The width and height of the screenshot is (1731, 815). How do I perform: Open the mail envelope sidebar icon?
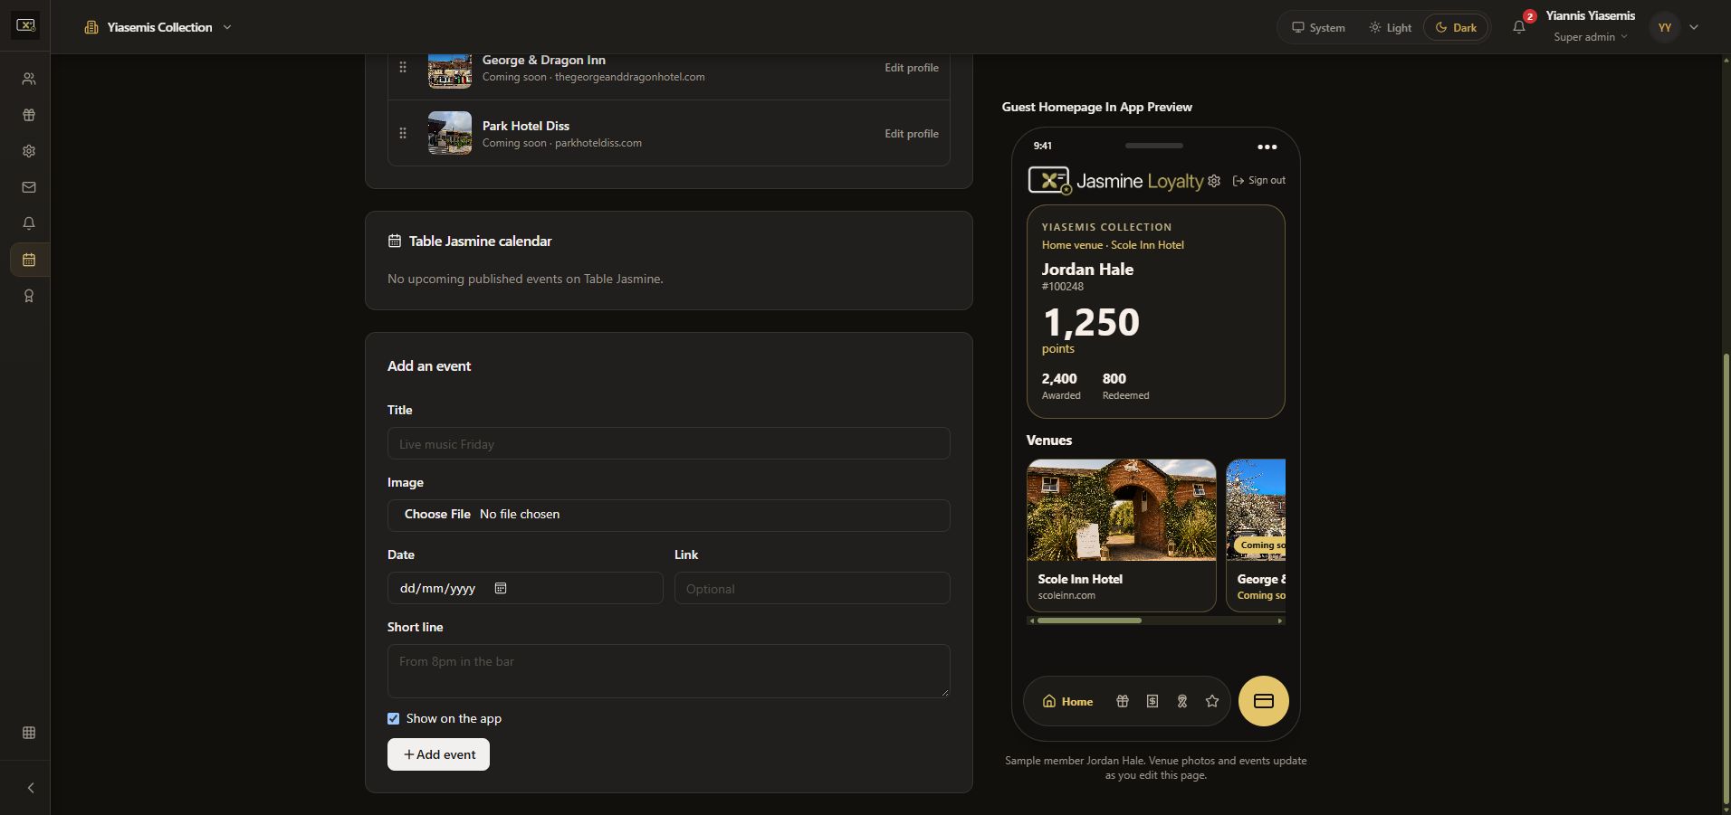(x=29, y=187)
